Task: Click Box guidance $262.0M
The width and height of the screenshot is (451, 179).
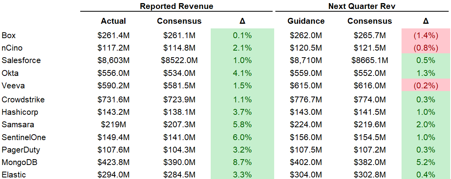Action: (306, 35)
